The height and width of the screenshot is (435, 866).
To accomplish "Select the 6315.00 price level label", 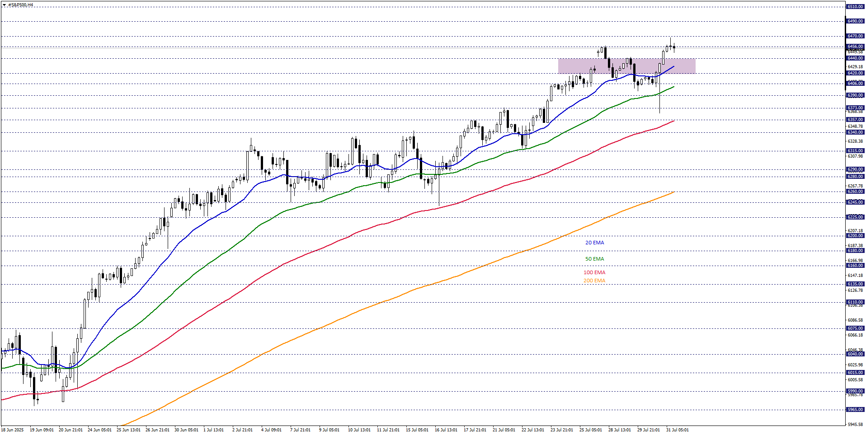I will [855, 151].
